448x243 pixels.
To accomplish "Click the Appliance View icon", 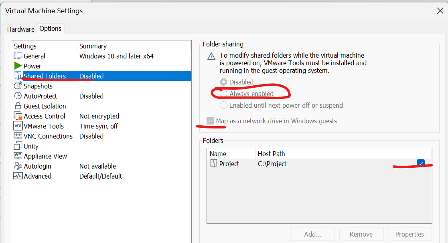I will tap(18, 156).
